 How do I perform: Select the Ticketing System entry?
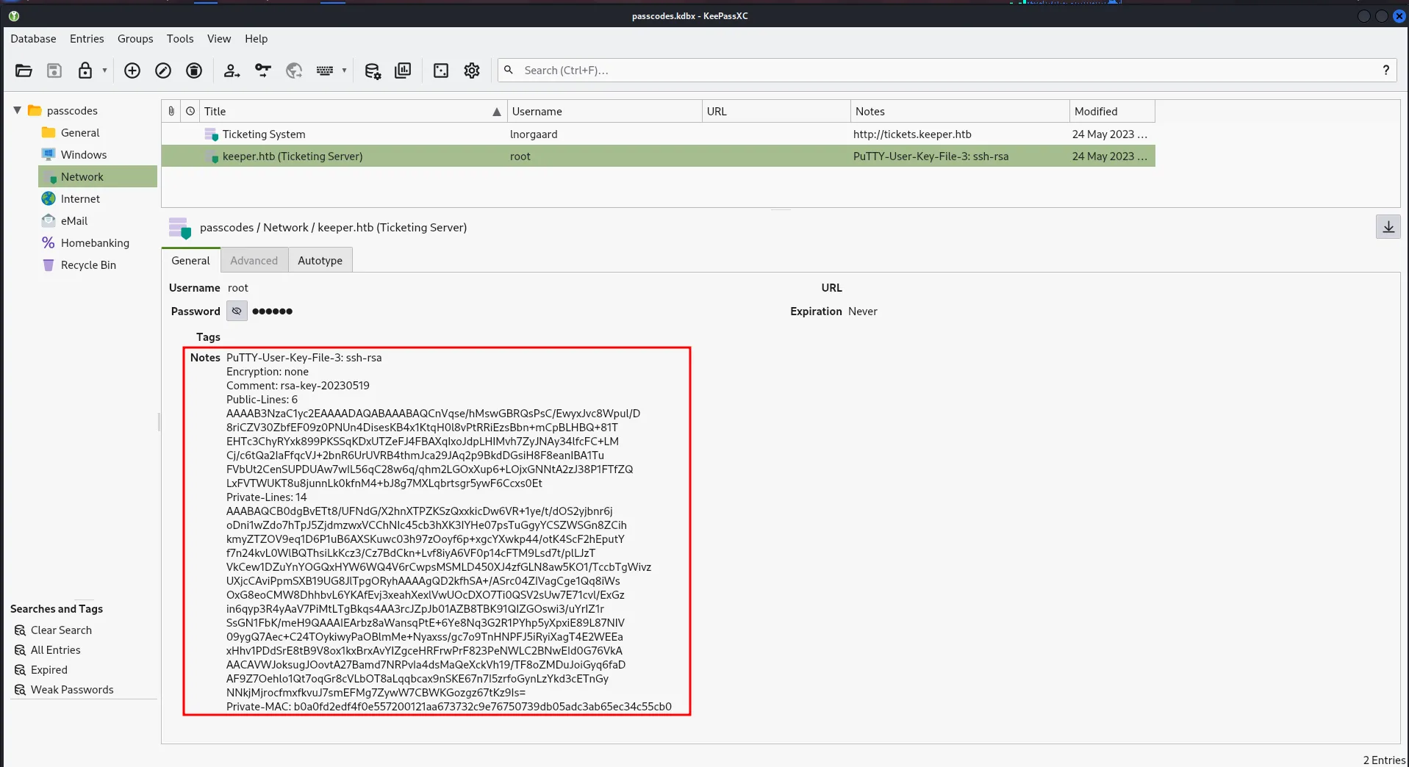(658, 134)
